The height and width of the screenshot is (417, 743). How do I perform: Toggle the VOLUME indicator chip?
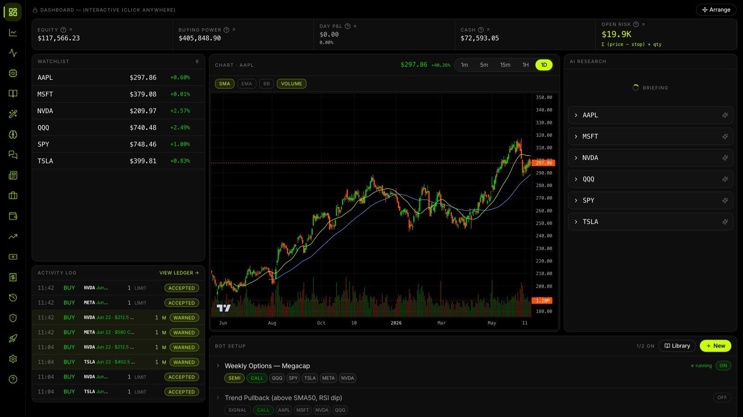[x=292, y=84]
